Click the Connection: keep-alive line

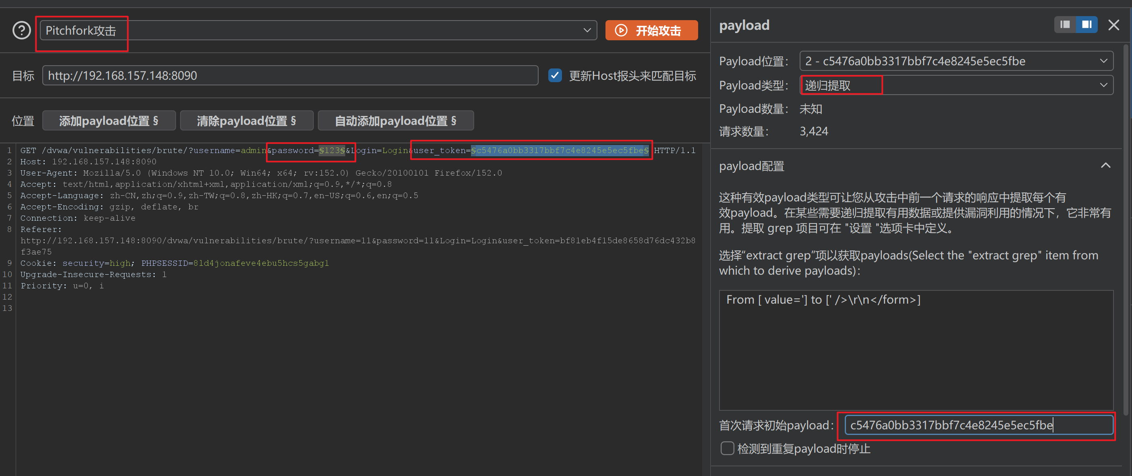78,218
